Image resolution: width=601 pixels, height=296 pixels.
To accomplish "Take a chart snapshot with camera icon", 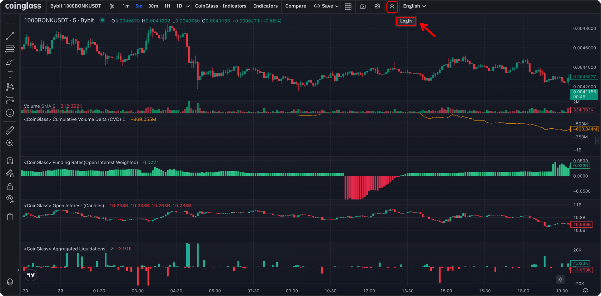I will tap(363, 6).
